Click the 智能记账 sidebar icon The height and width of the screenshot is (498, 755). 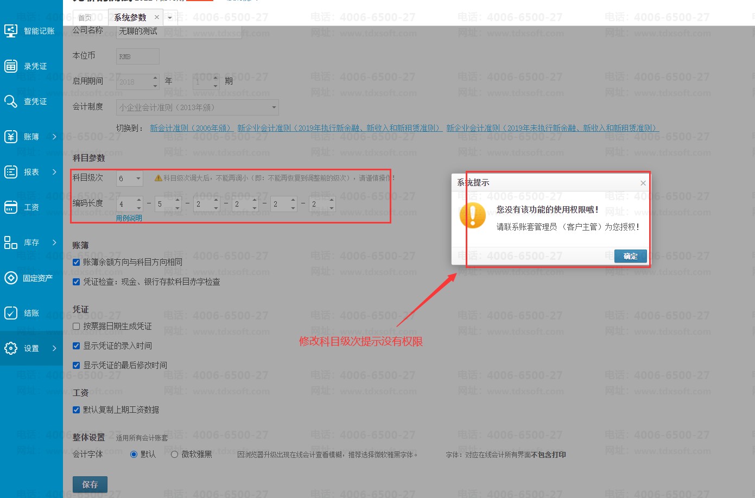tap(11, 31)
